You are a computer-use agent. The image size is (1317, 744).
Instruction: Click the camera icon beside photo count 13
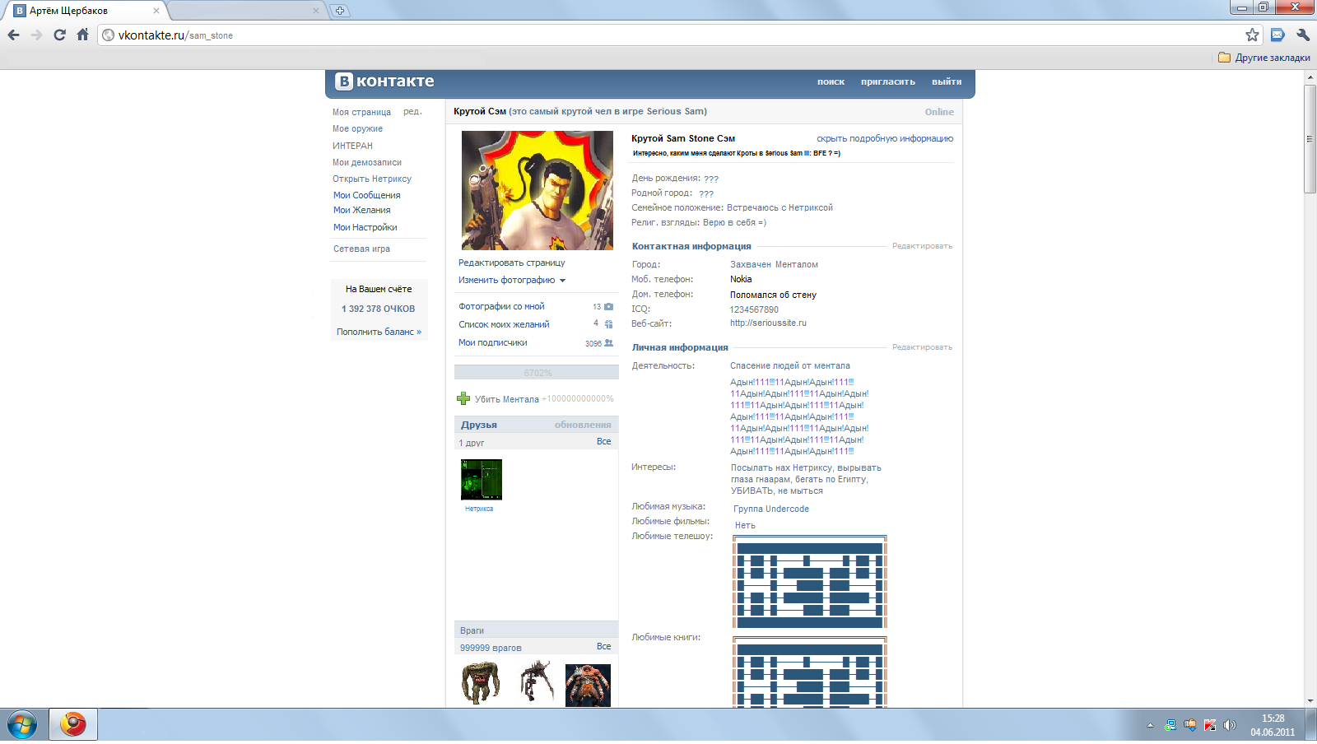click(609, 306)
